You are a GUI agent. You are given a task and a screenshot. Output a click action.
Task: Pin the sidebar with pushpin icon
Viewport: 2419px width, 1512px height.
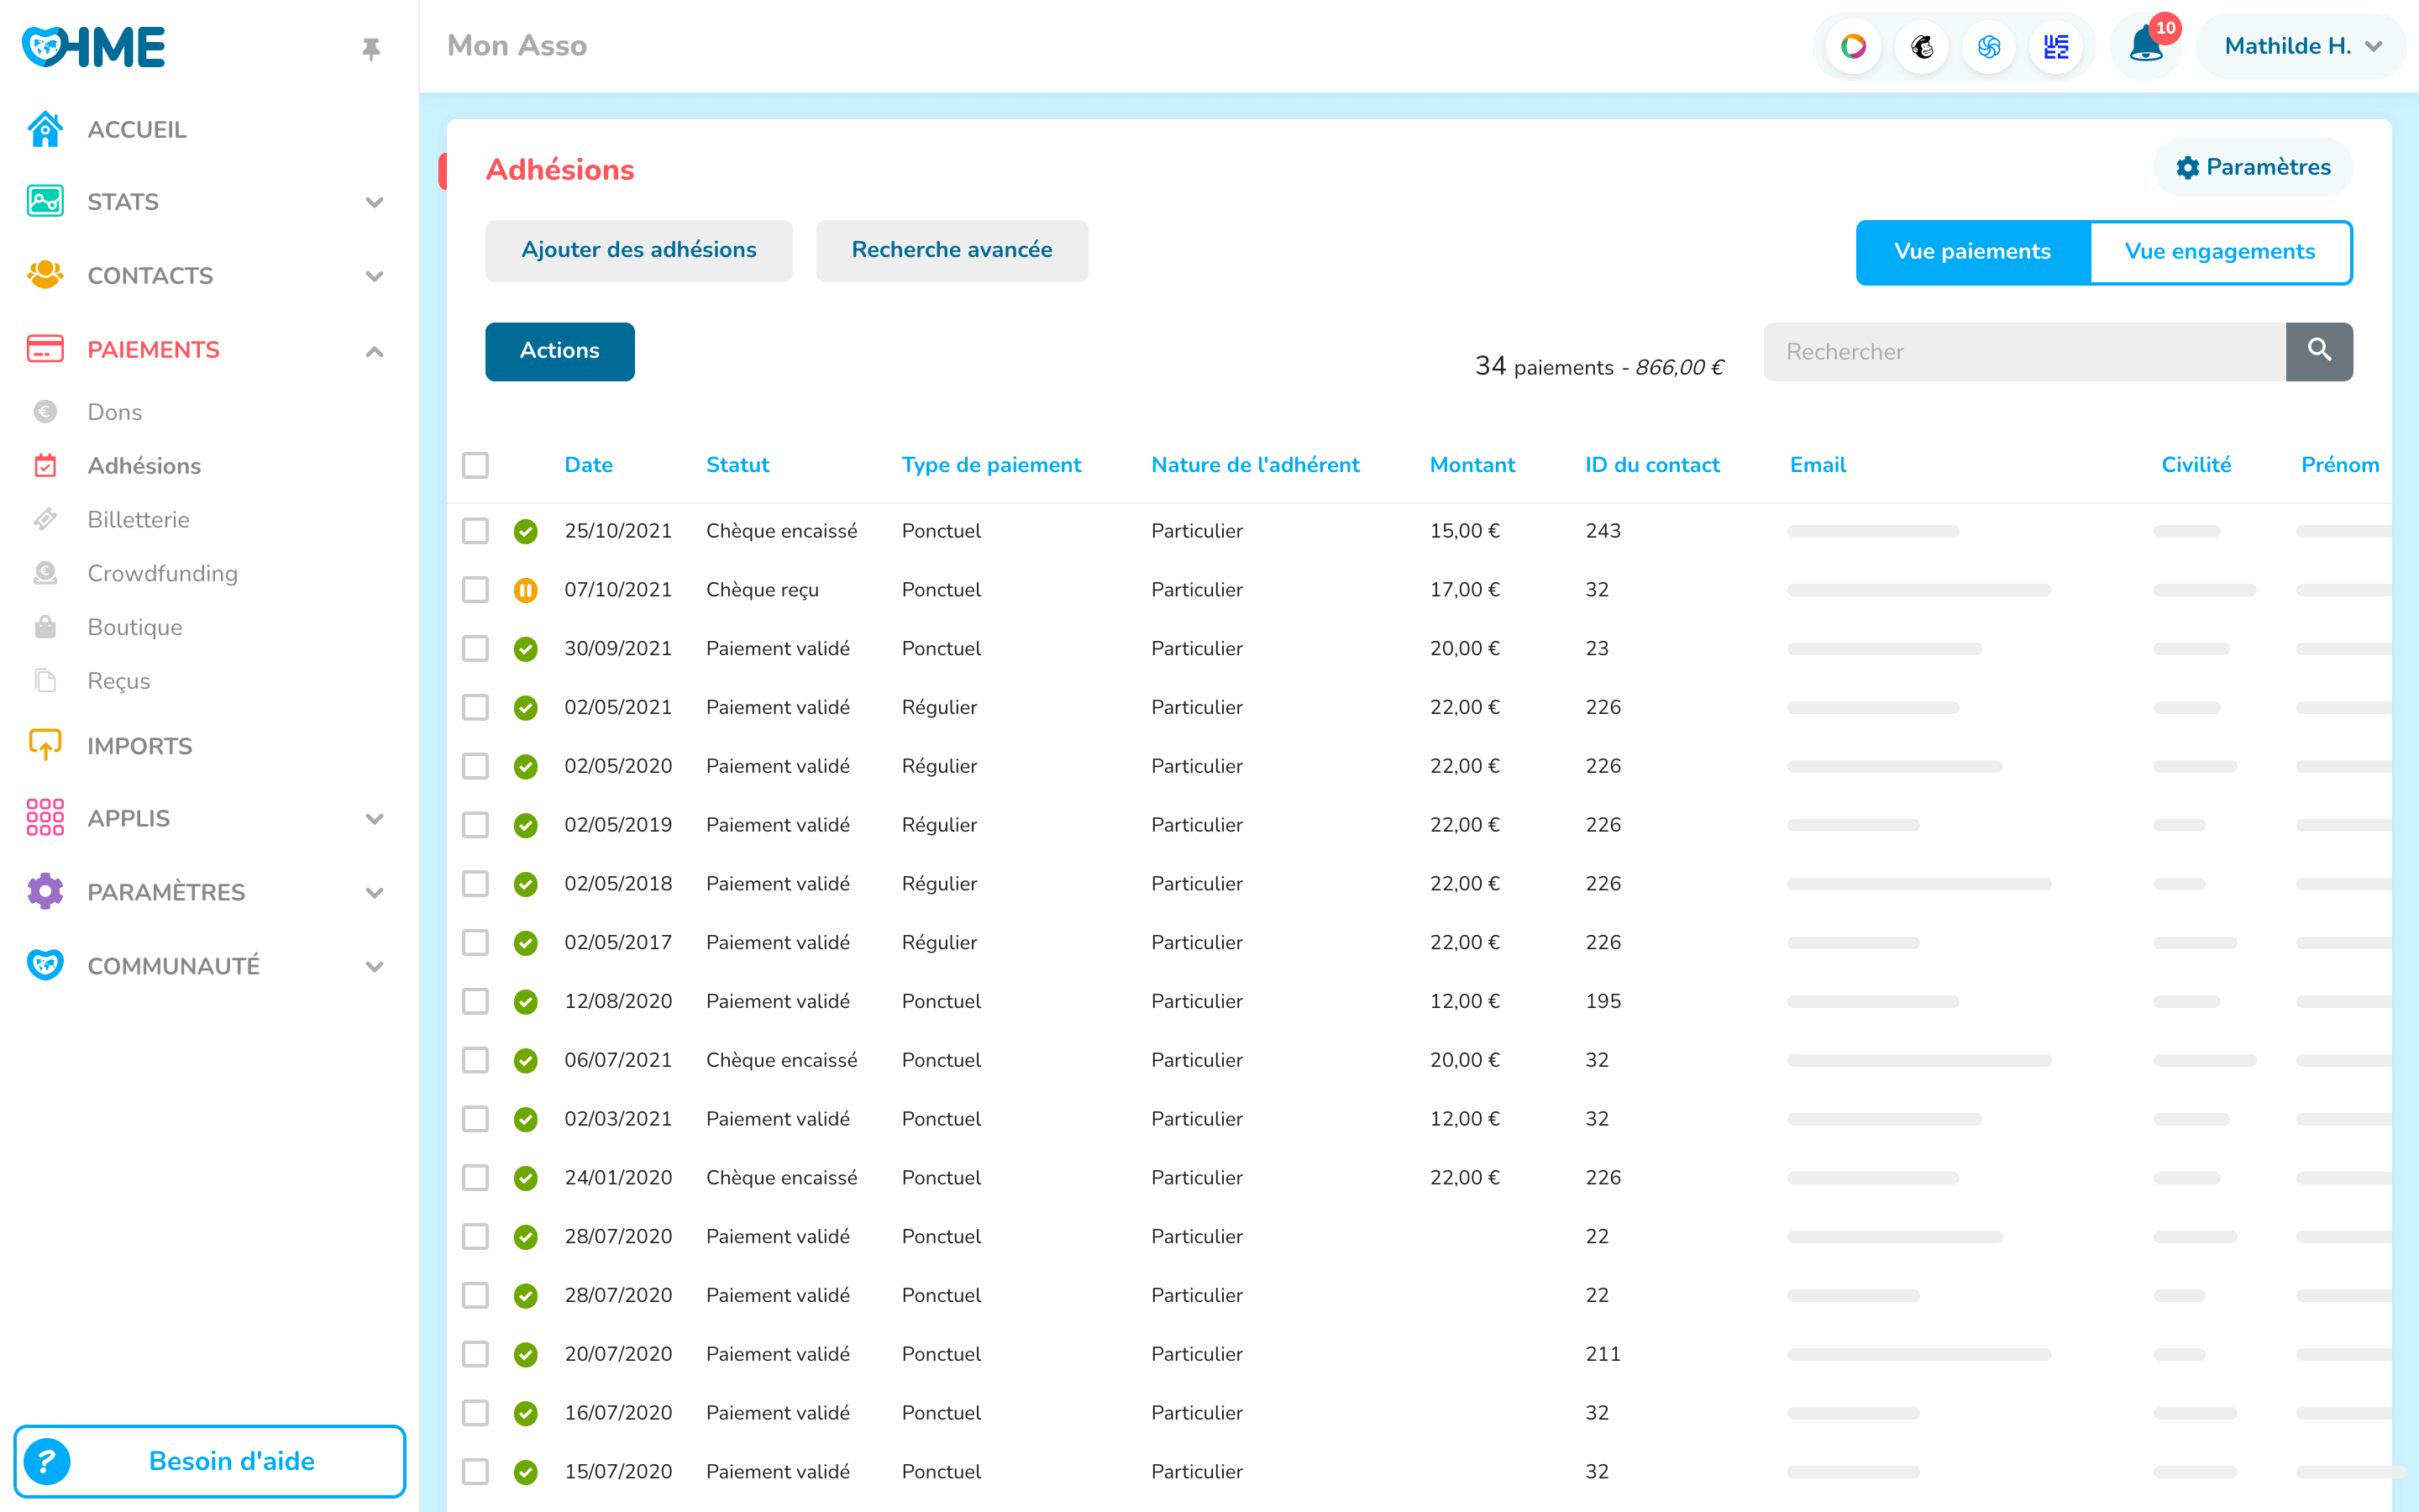(371, 49)
